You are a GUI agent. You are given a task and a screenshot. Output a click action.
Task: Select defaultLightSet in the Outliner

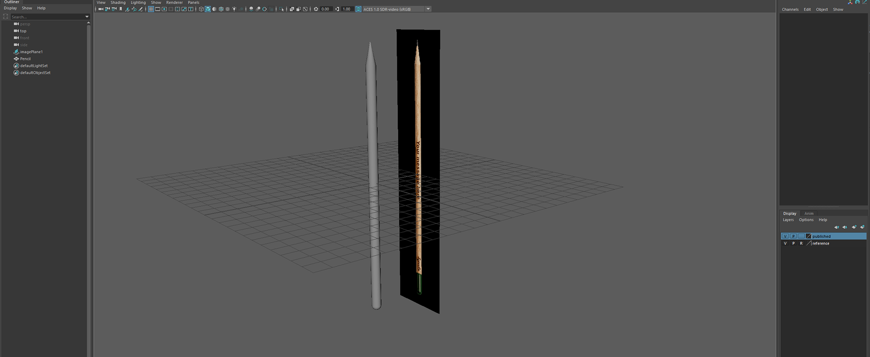coord(34,66)
